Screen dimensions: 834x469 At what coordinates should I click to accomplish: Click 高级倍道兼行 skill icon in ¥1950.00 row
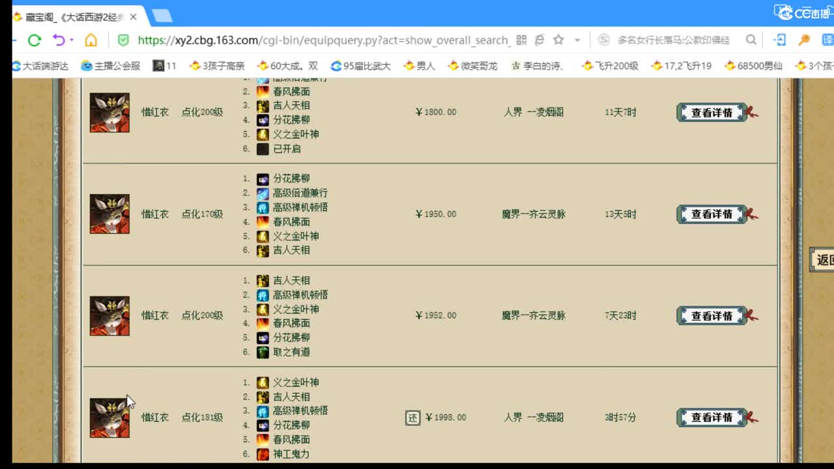(x=263, y=193)
